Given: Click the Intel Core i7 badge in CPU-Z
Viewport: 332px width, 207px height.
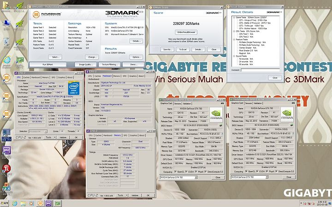Looking at the screenshot, I should pyautogui.click(x=74, y=88).
